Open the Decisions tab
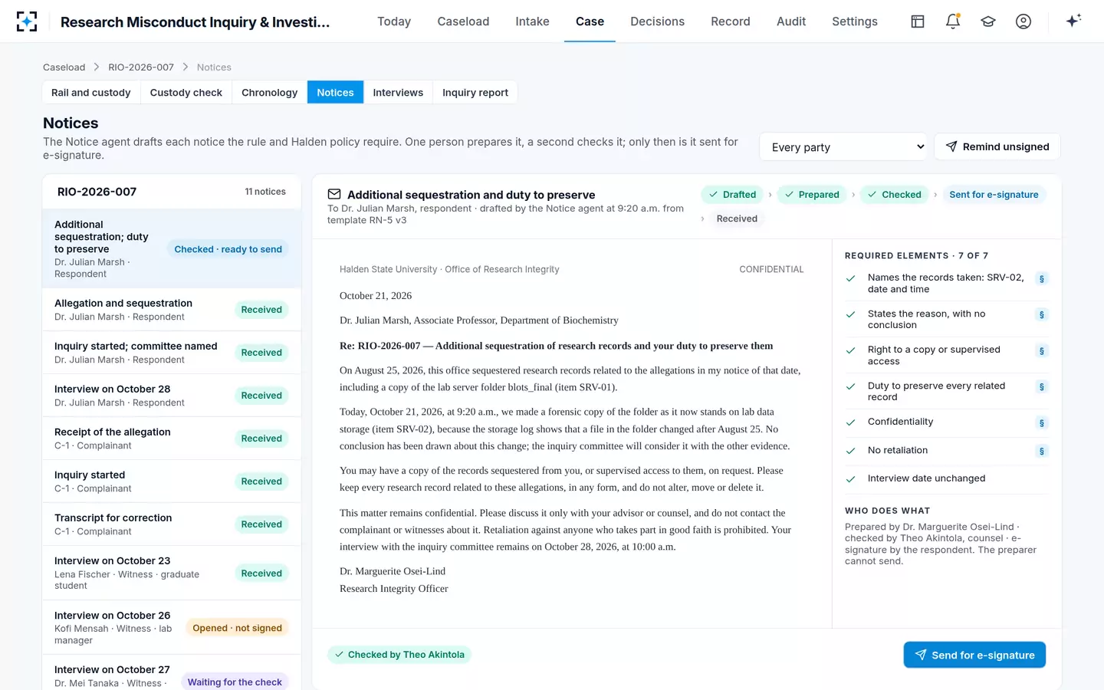 click(657, 21)
